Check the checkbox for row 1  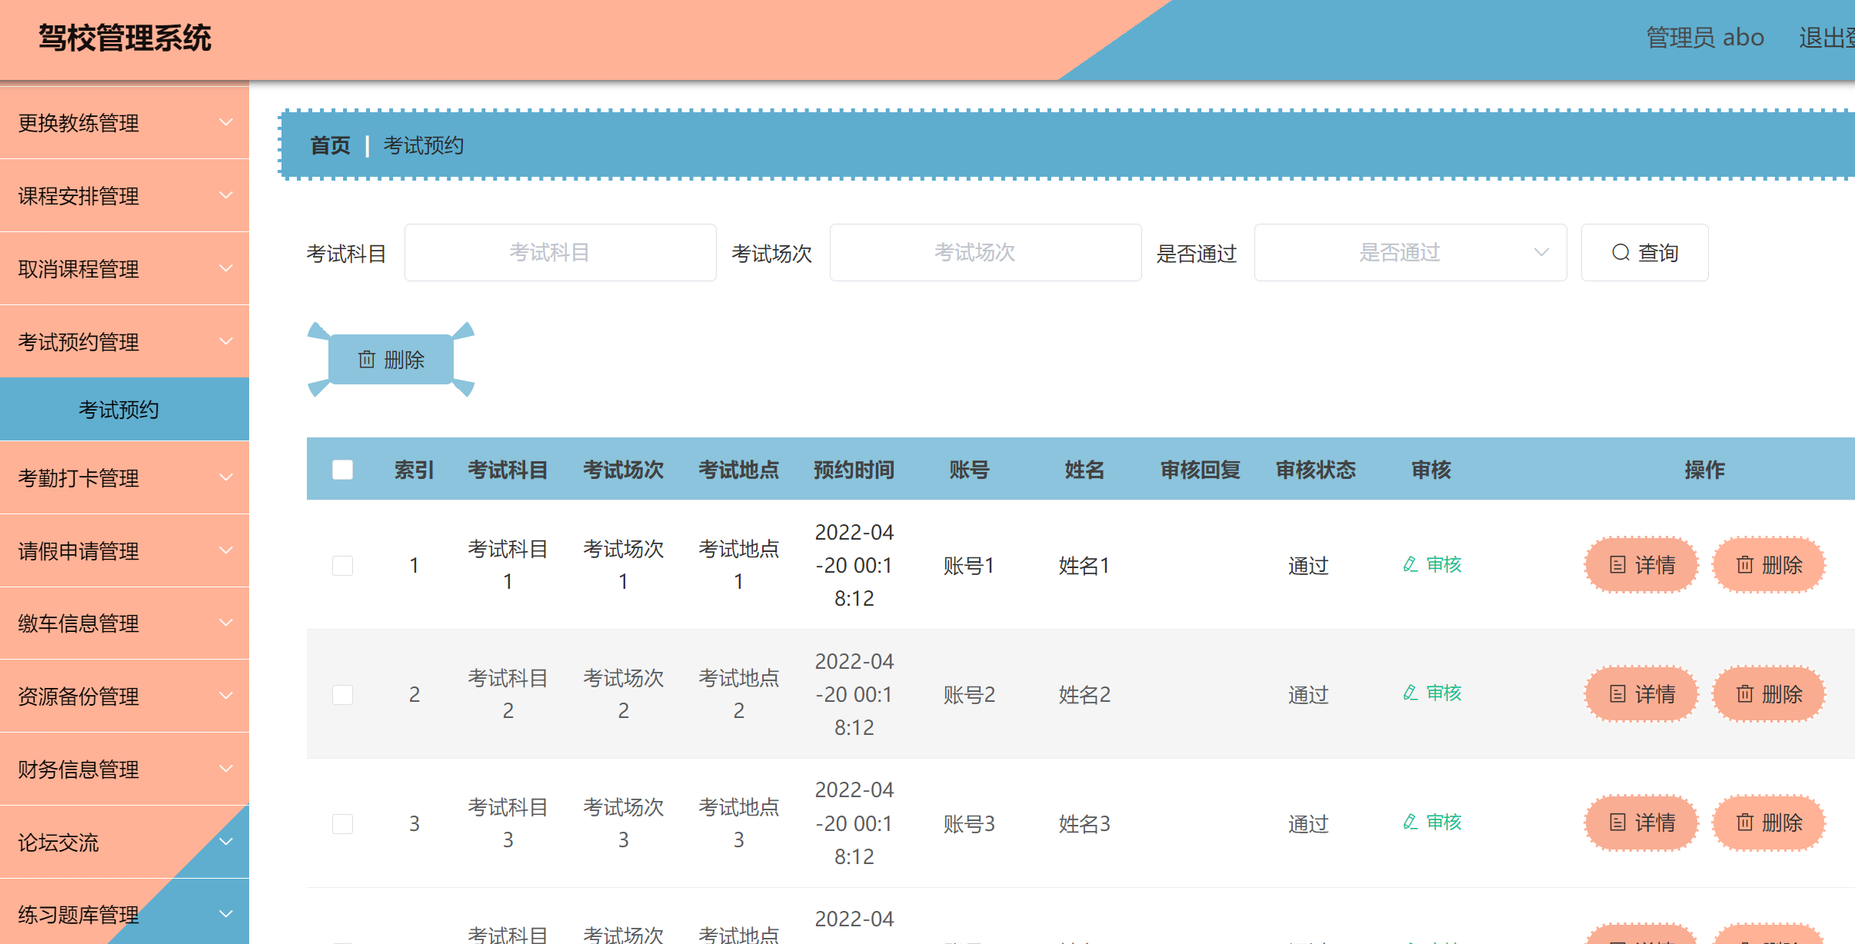tap(342, 566)
